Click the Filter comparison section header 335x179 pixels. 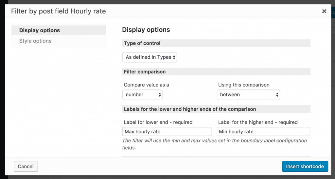point(216,72)
